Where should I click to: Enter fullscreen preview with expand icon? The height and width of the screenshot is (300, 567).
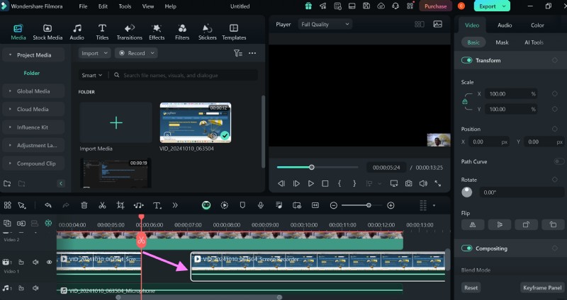437,183
